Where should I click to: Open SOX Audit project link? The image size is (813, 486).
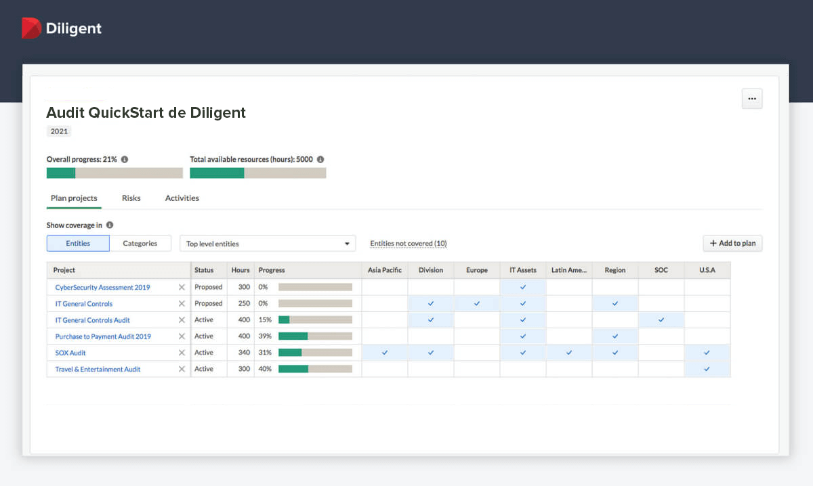point(70,353)
